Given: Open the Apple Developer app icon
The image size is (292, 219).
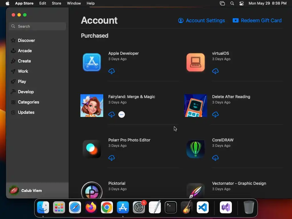Looking at the screenshot, I should pos(92,62).
